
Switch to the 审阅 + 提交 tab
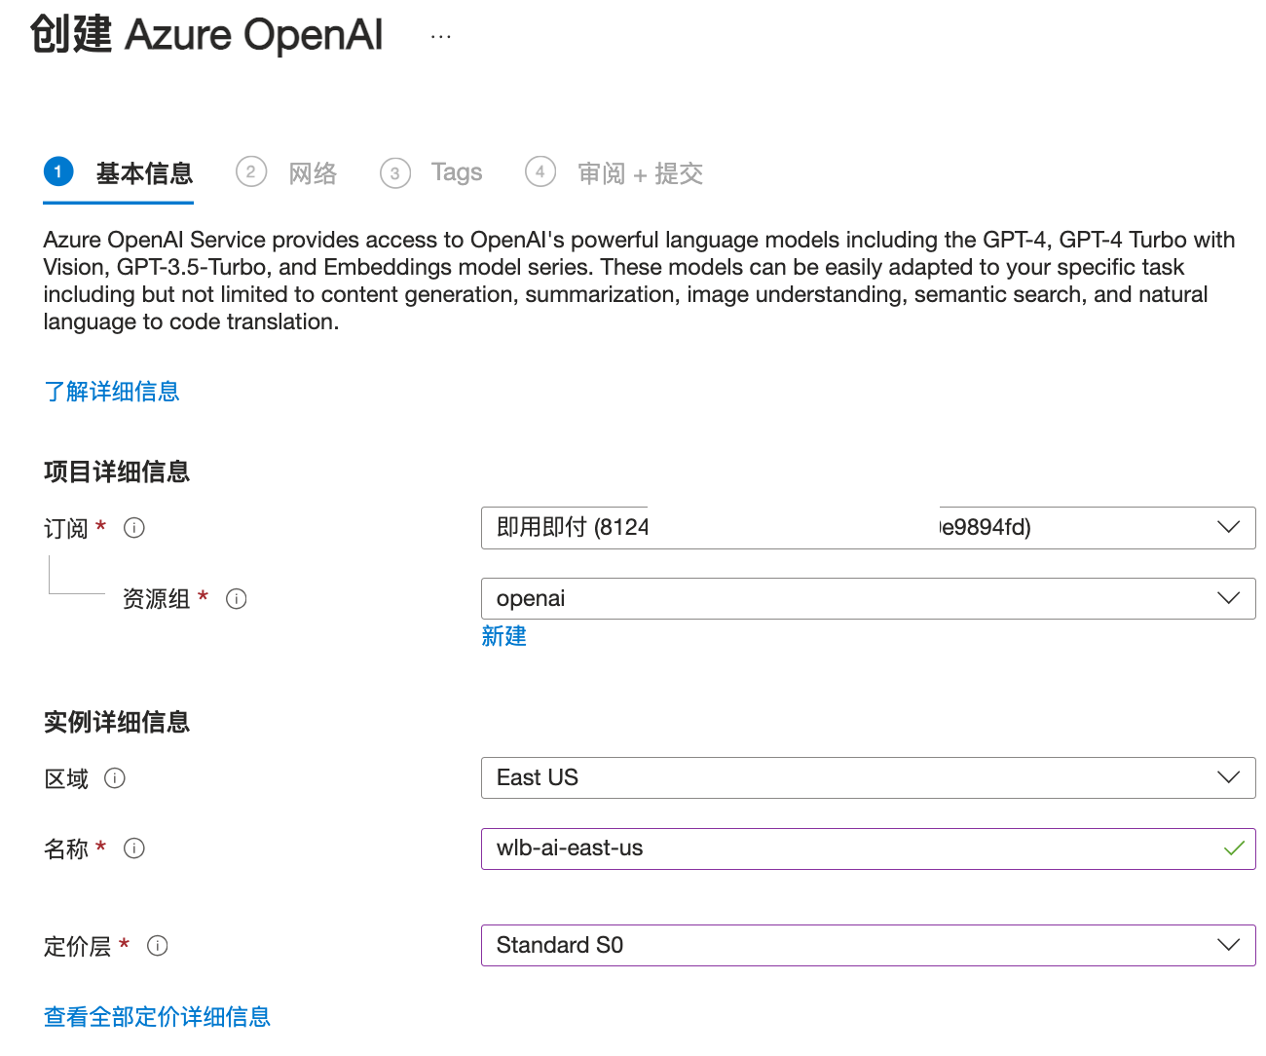pos(640,173)
